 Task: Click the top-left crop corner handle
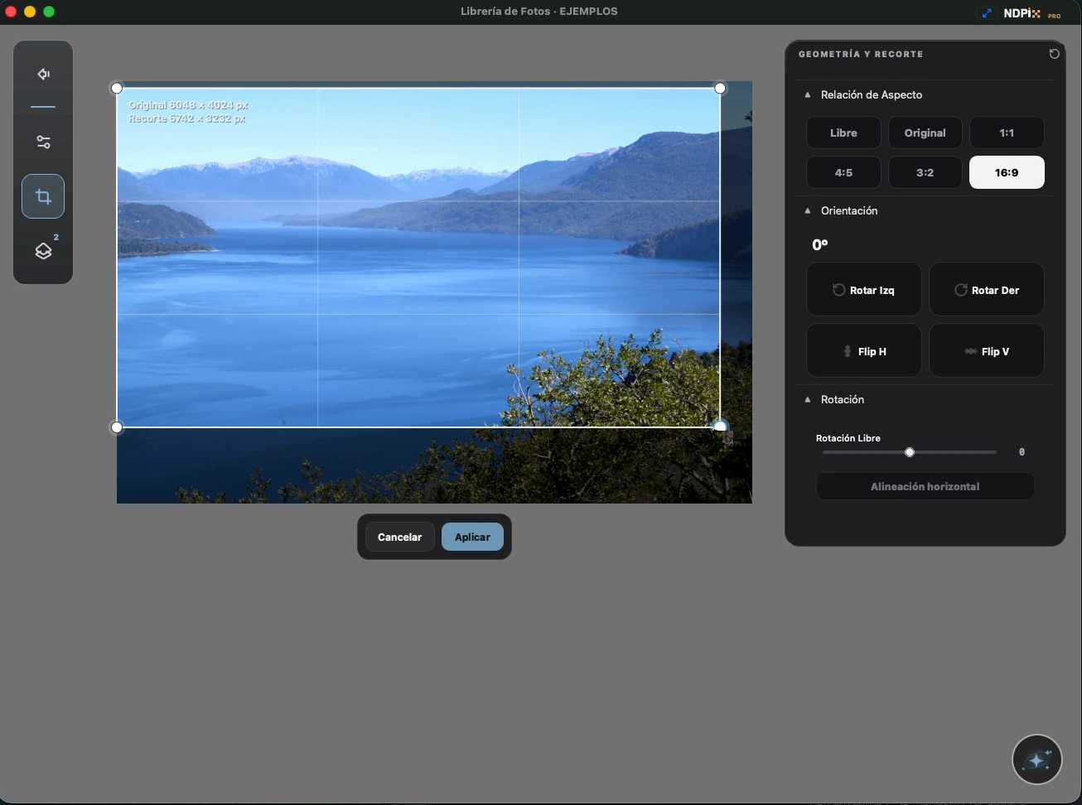pos(117,88)
